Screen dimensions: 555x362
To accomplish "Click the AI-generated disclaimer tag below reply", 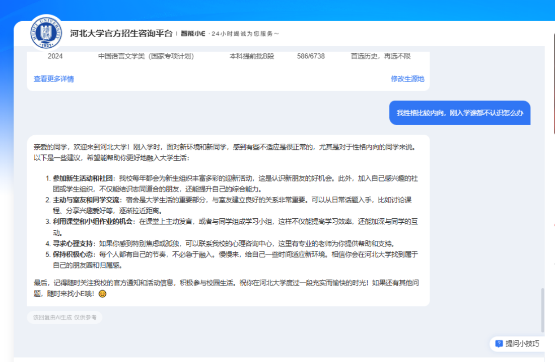I will (x=64, y=317).
